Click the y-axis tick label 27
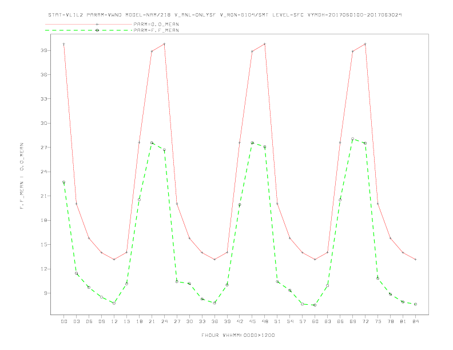Image resolution: width=453 pixels, height=350 pixels. point(44,148)
